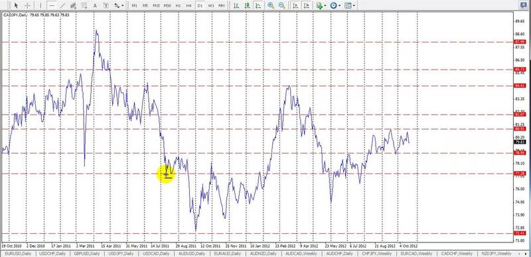531x257 pixels.
Task: Open the CADCHF,Weekly chart tab
Action: 457,254
